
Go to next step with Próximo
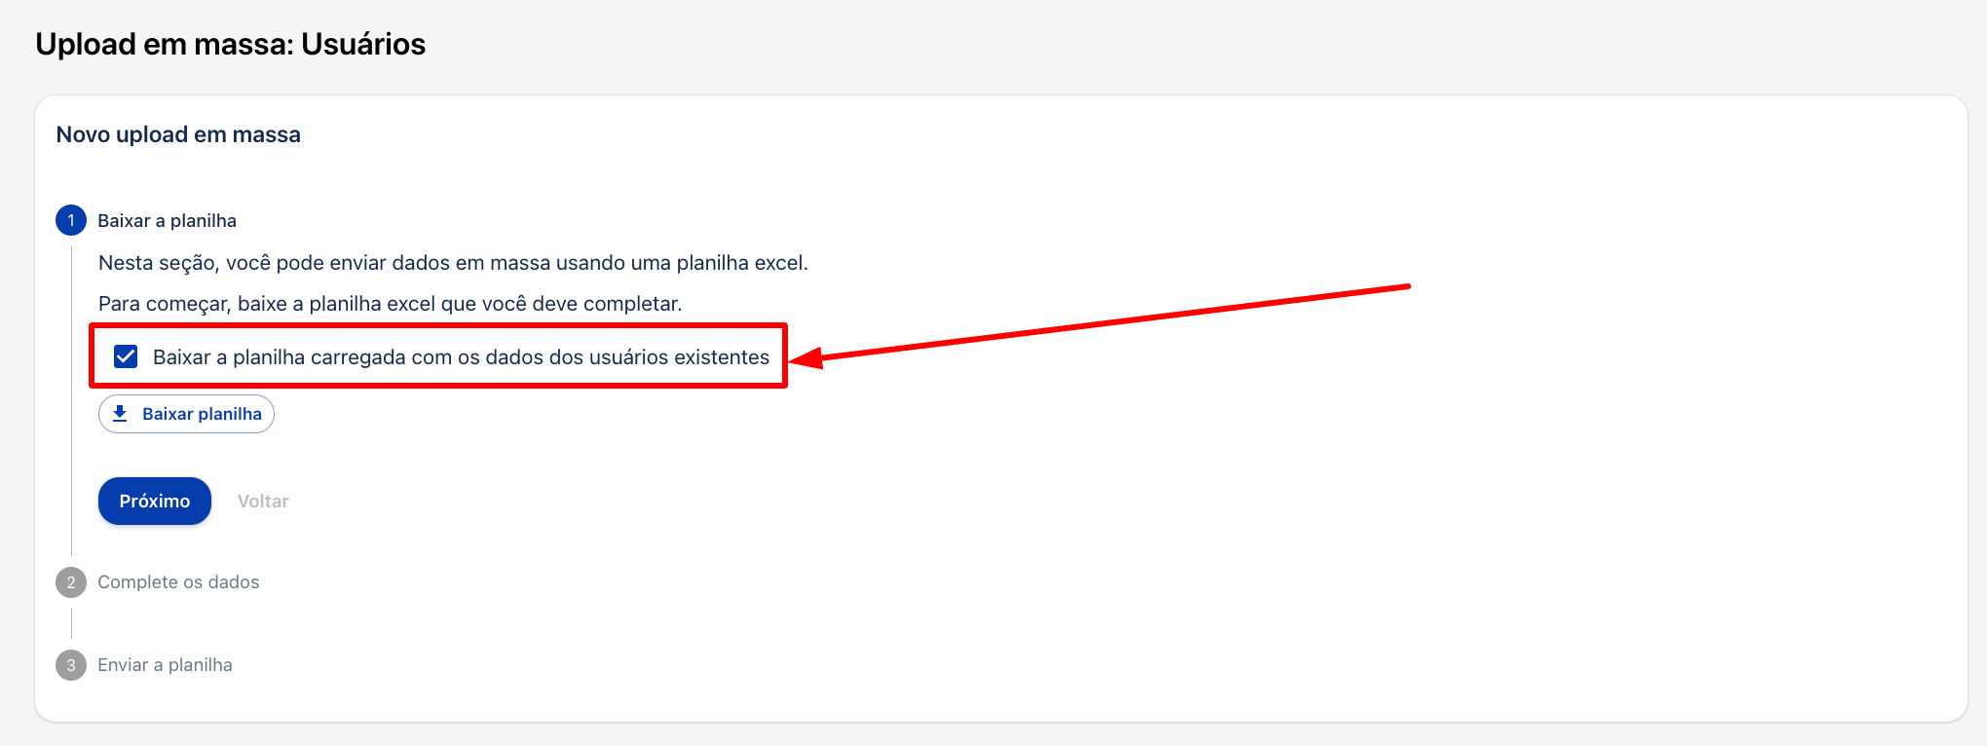[155, 501]
